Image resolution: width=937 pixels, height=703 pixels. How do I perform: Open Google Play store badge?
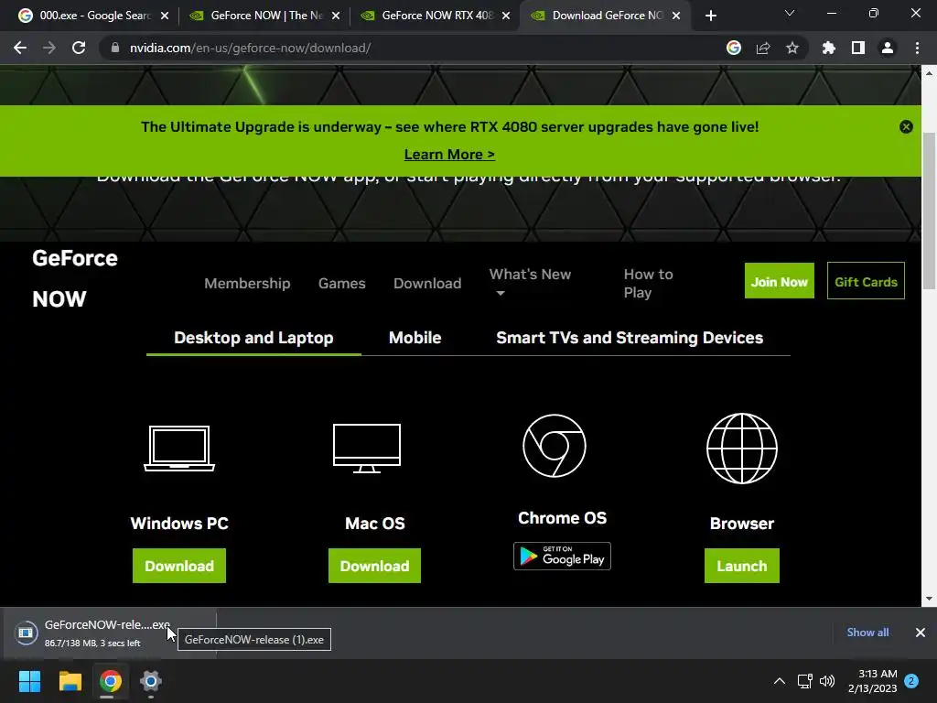(x=563, y=556)
